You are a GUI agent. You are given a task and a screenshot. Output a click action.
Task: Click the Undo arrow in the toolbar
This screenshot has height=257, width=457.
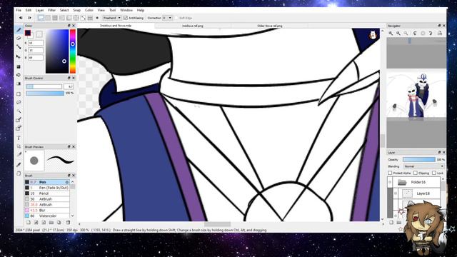point(21,18)
